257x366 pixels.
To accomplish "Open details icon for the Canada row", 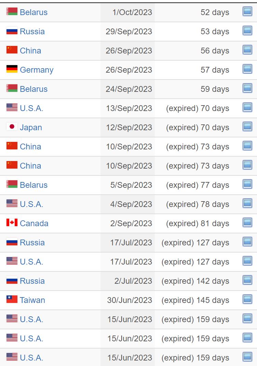I will pos(247,222).
